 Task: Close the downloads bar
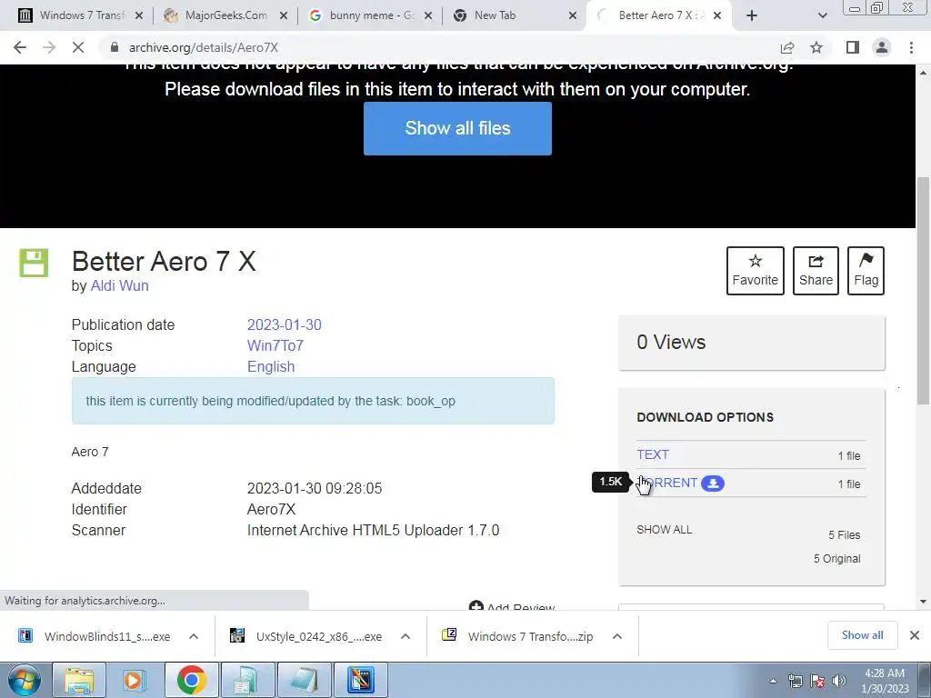click(915, 635)
